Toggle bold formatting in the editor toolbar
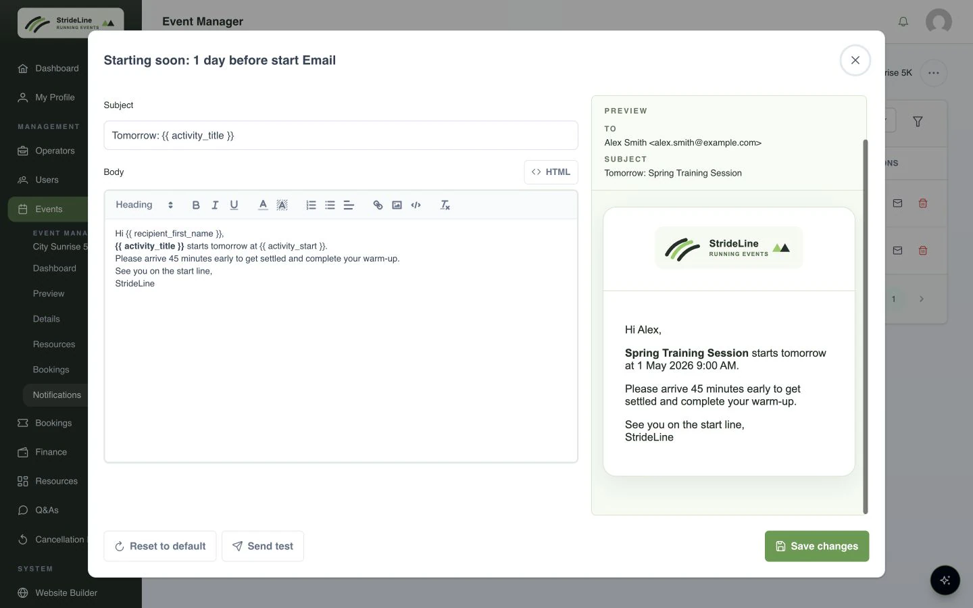The width and height of the screenshot is (973, 608). point(196,205)
